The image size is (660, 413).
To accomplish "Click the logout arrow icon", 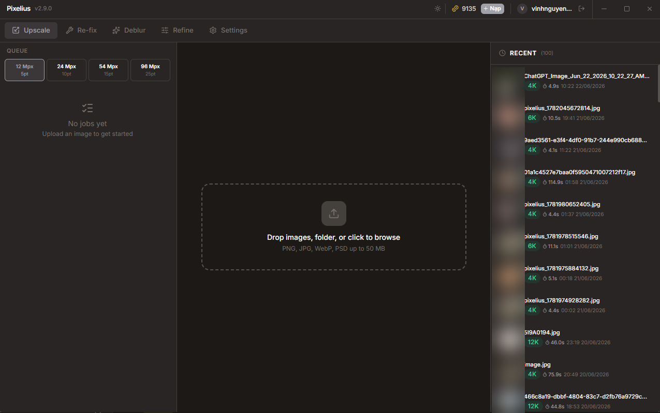I will (581, 9).
